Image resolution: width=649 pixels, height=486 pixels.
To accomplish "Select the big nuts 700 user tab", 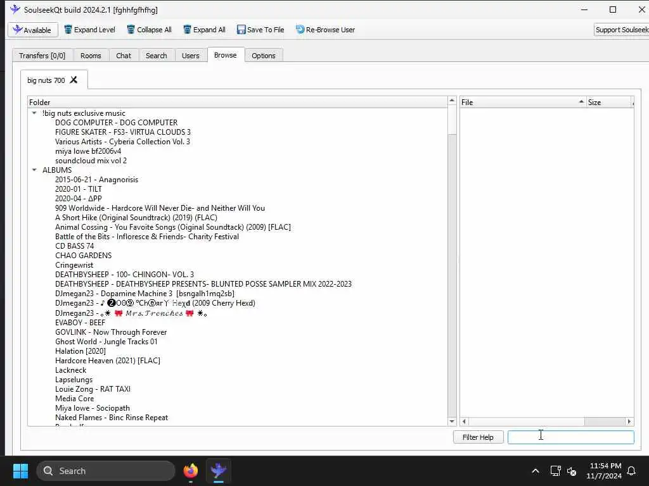I will (46, 80).
